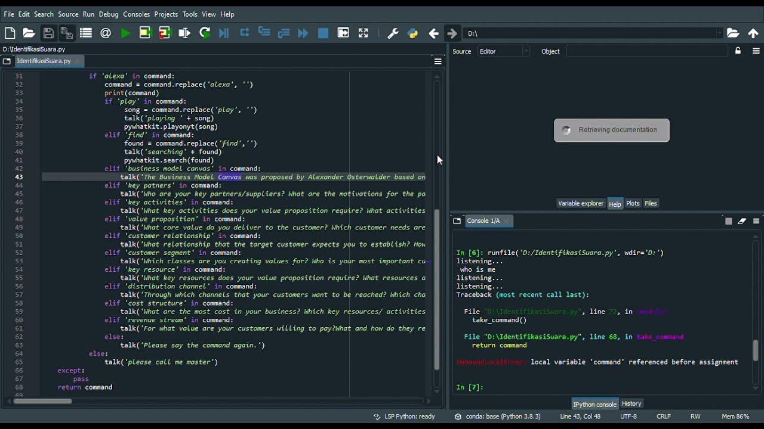Run current cell
The image size is (764, 429).
(x=145, y=33)
